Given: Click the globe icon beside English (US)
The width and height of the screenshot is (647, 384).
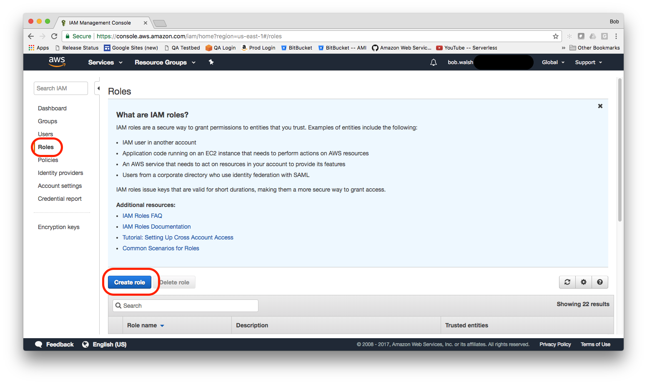Looking at the screenshot, I should 85,344.
